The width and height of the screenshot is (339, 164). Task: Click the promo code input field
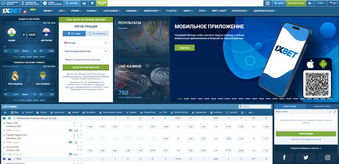pos(86,60)
